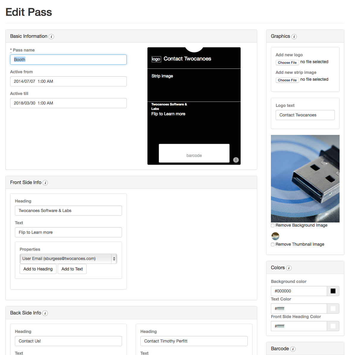Open Text Color white swatch
The height and width of the screenshot is (355, 350).
333,309
